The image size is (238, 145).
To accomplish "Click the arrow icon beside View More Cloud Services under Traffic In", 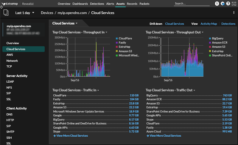I will (x=55, y=136).
